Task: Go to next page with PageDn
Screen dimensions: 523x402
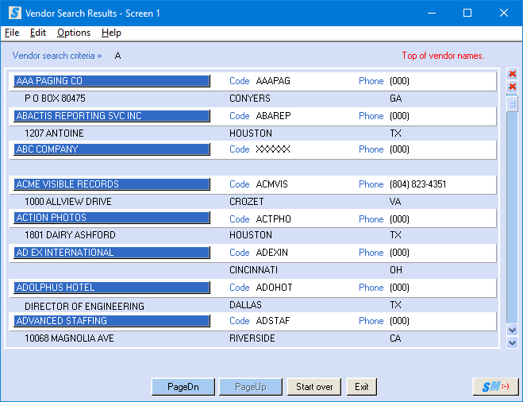Action: [x=183, y=387]
